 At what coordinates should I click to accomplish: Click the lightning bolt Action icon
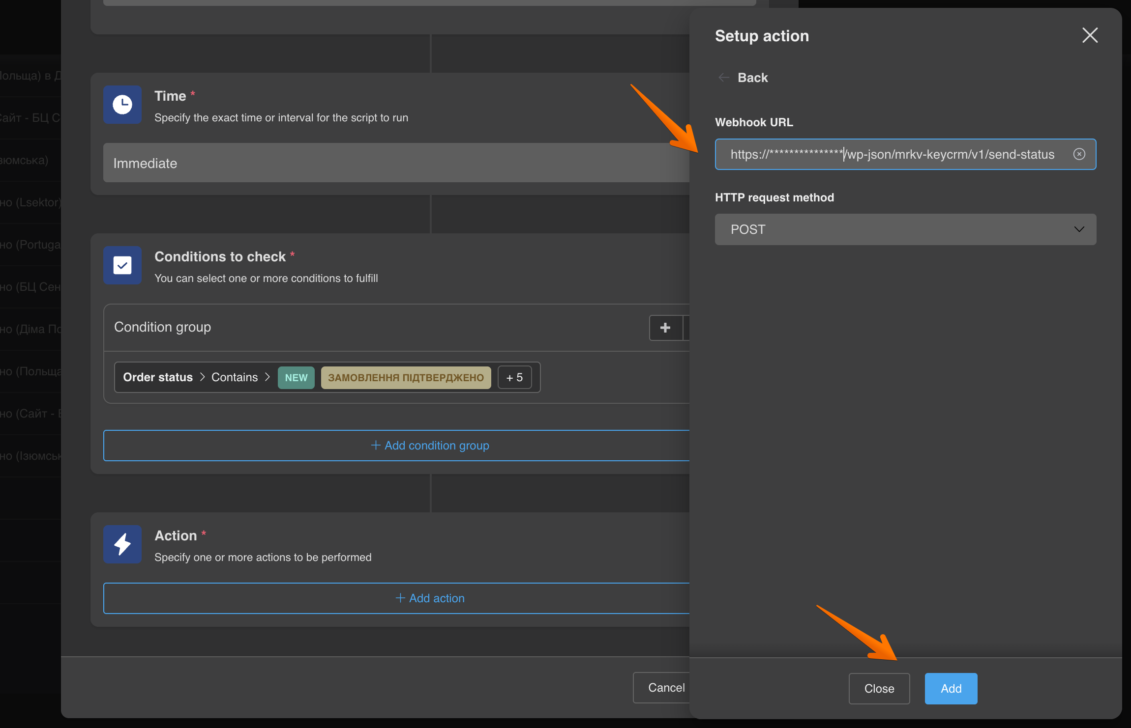click(122, 544)
